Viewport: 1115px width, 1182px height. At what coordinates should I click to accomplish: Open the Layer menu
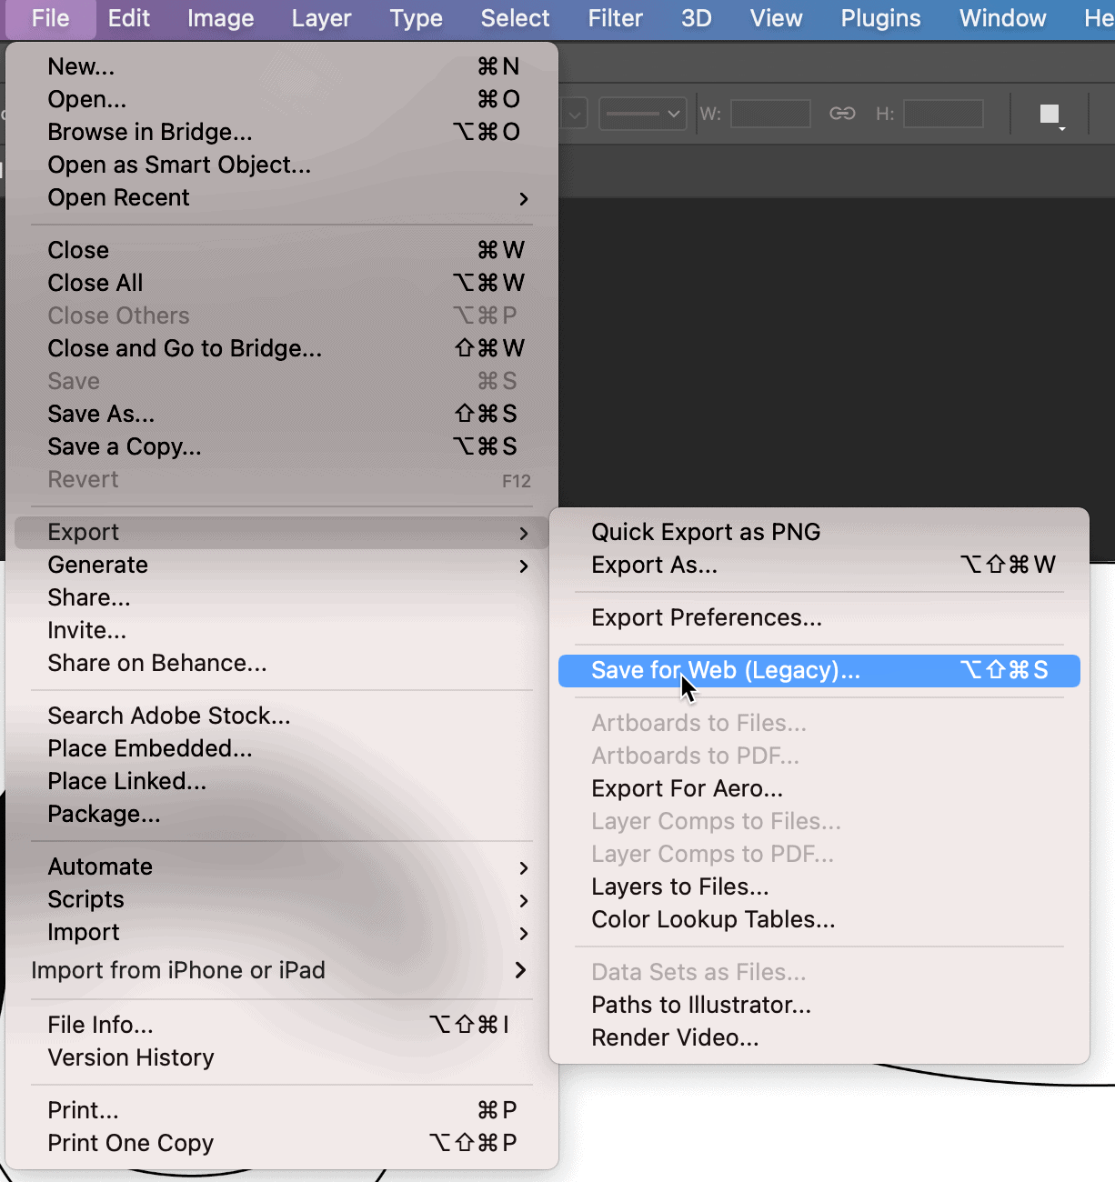tap(321, 18)
